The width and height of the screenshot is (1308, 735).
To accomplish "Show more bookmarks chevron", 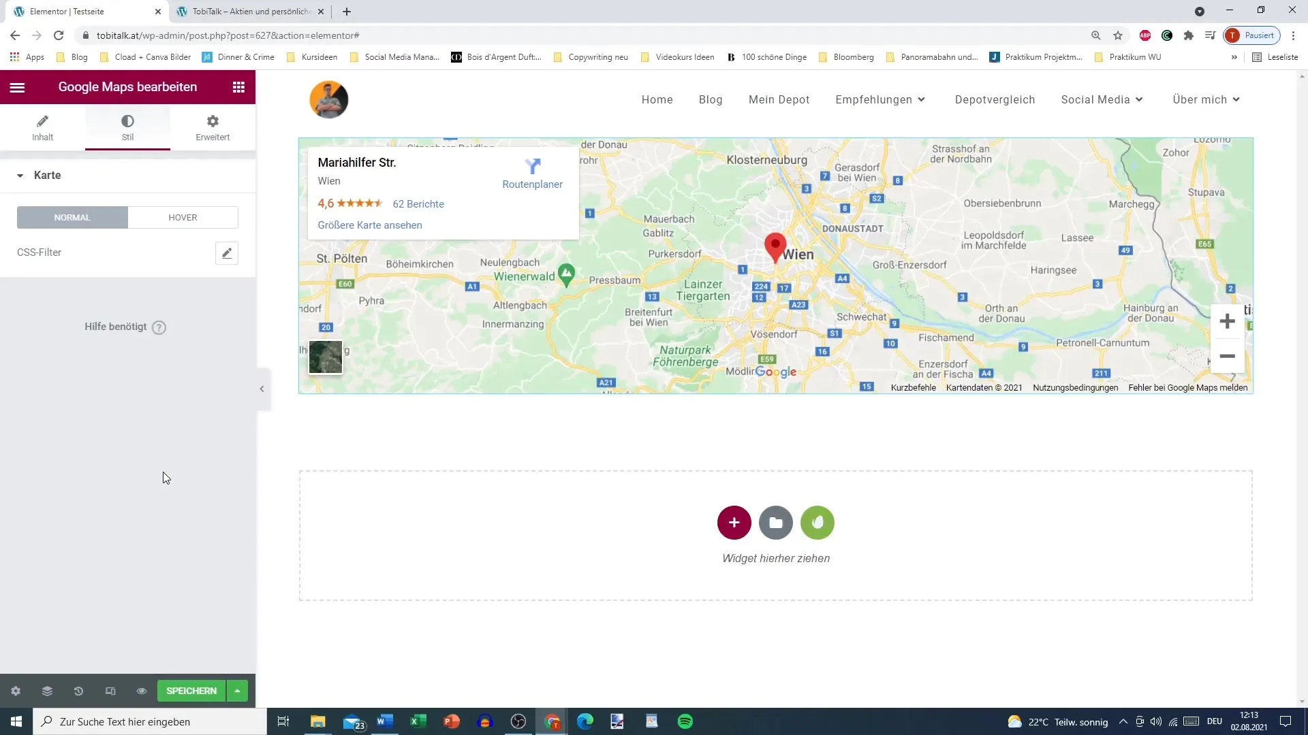I will point(1234,57).
